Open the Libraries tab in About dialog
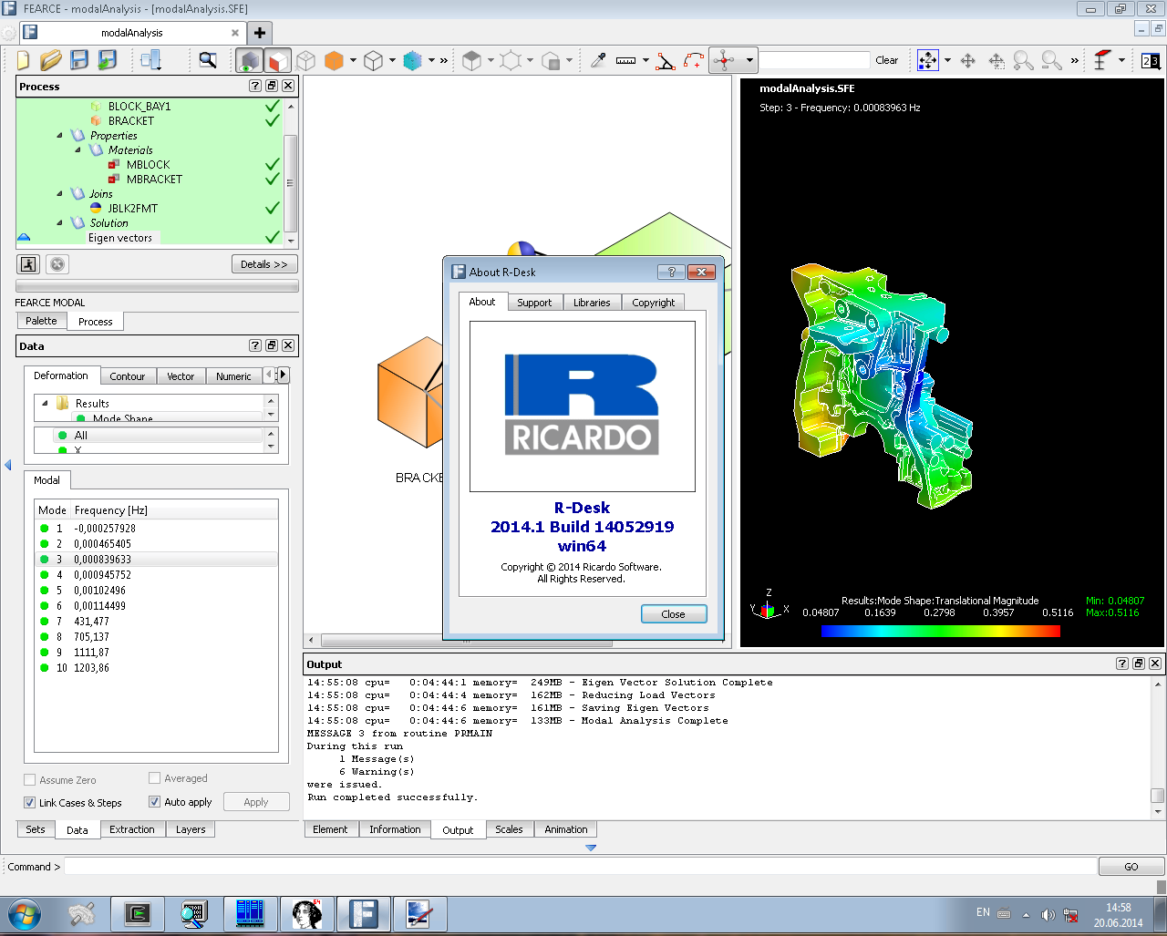Image resolution: width=1167 pixels, height=936 pixels. click(x=592, y=303)
